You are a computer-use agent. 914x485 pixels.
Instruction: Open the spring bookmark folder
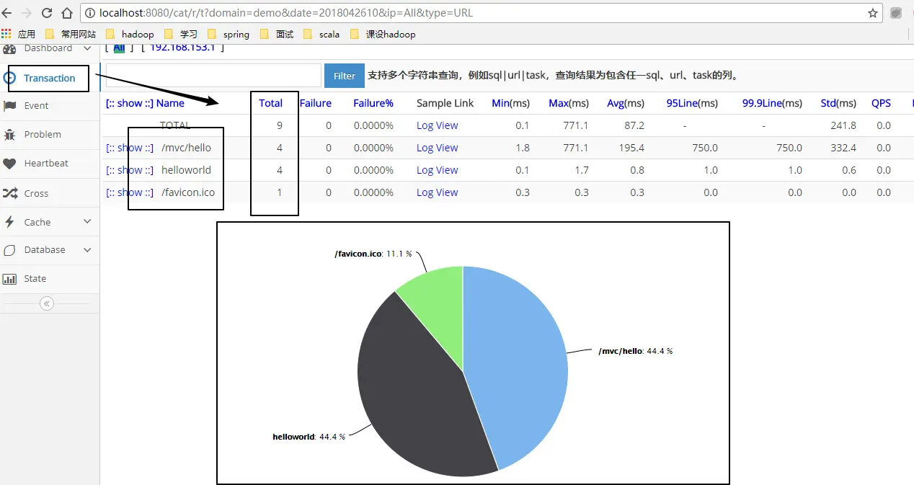click(x=228, y=34)
